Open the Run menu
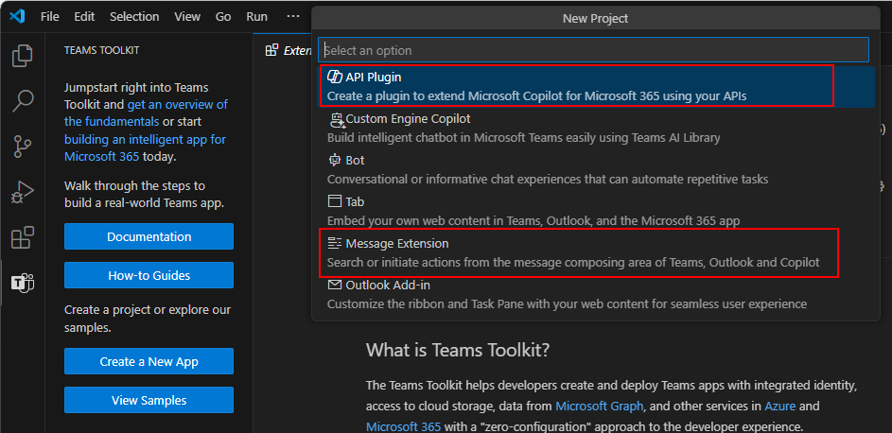 coord(256,17)
